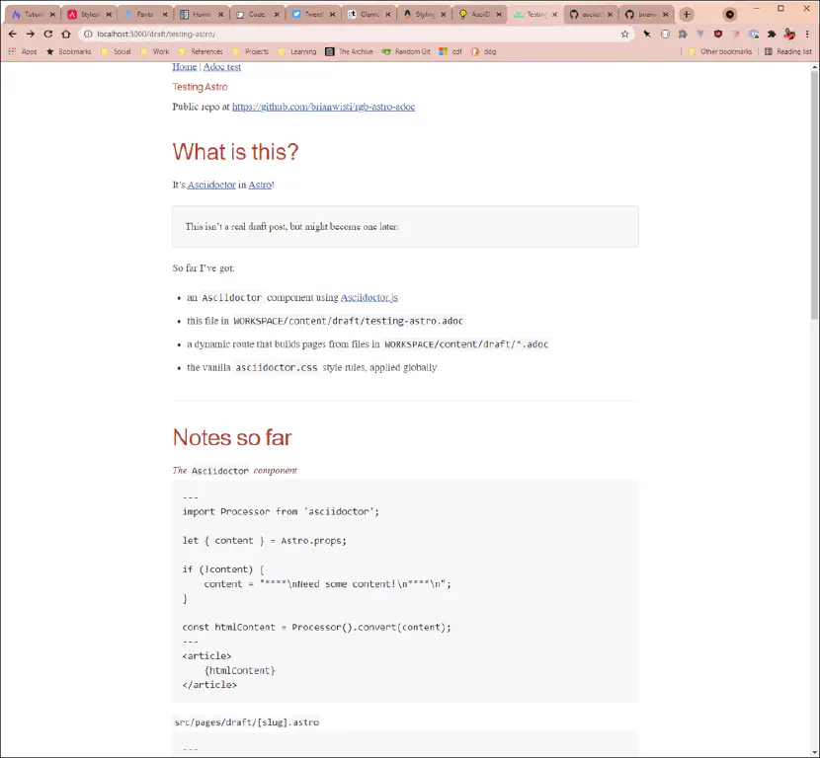Click the uBlock Origin shield icon
Viewport: 820px width, 758px height.
tap(719, 33)
